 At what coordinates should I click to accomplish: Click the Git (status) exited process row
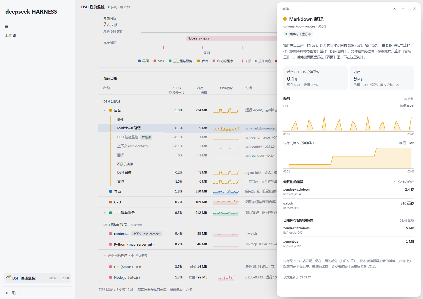coord(187,267)
